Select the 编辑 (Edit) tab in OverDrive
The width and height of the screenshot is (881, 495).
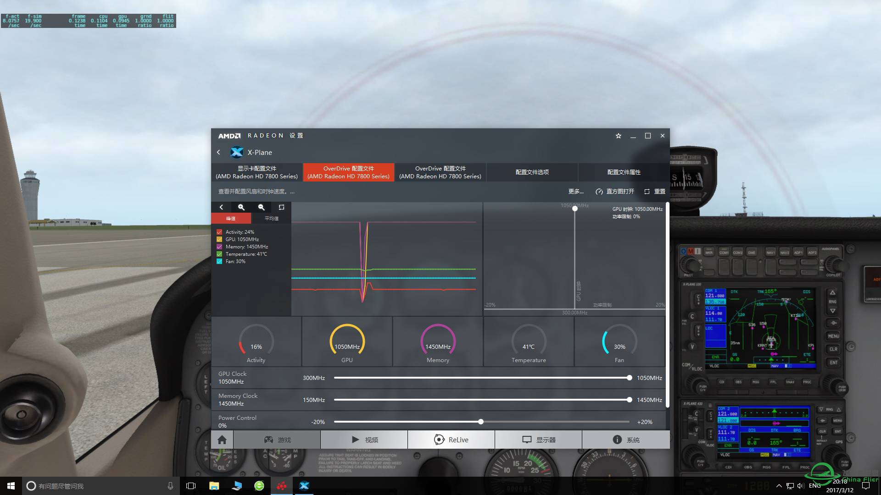click(231, 218)
